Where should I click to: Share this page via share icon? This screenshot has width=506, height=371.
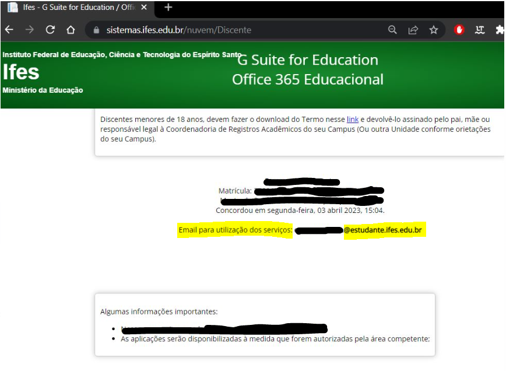(x=413, y=30)
